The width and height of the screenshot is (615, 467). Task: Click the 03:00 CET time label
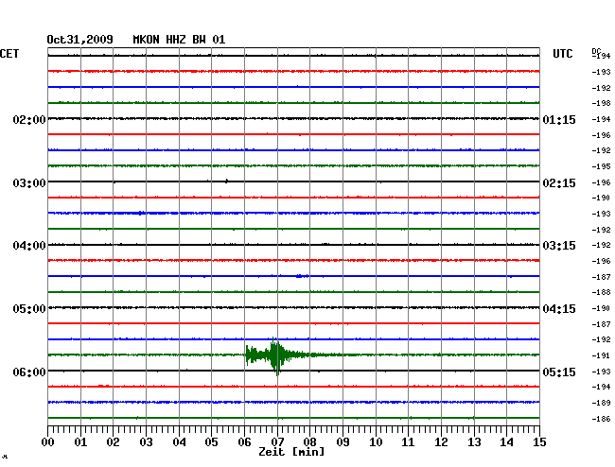click(x=29, y=183)
